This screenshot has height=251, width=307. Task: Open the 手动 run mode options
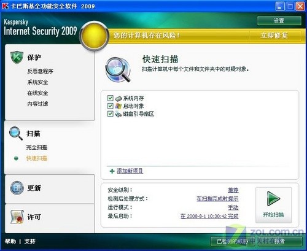[233, 207]
